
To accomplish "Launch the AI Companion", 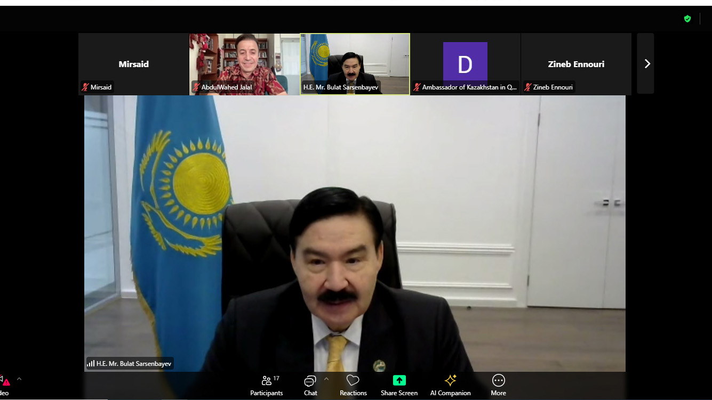I will (450, 386).
